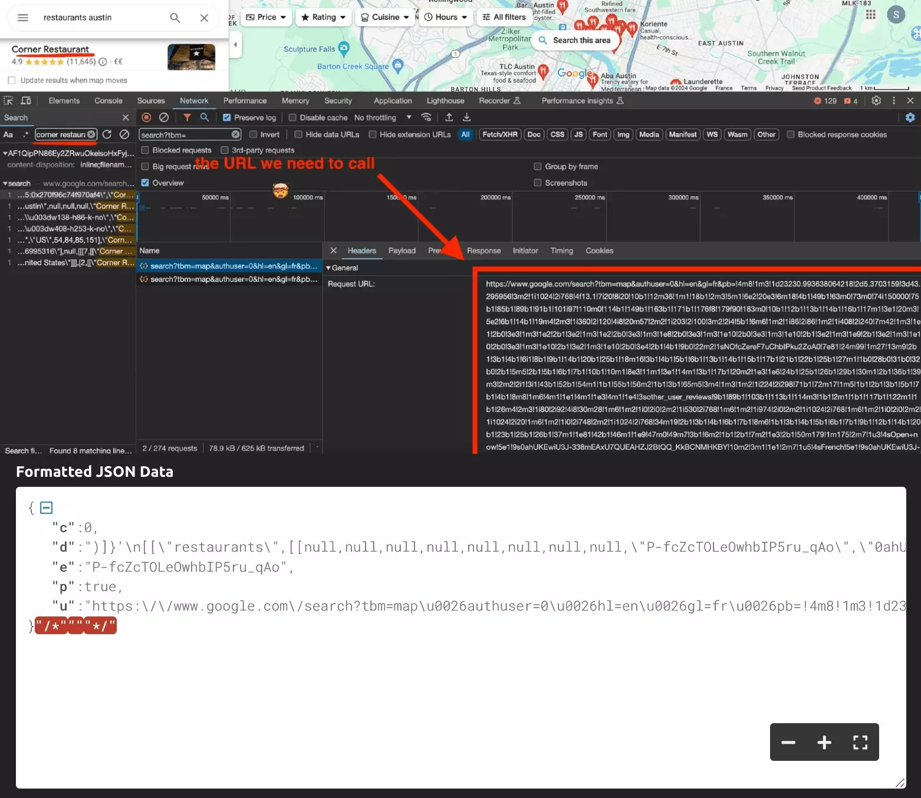Uncheck the Preserve log checkbox

click(x=226, y=117)
